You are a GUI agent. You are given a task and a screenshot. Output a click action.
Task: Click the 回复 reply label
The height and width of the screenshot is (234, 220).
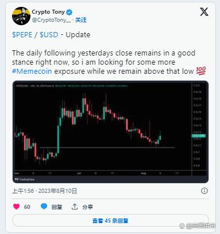tap(57, 207)
